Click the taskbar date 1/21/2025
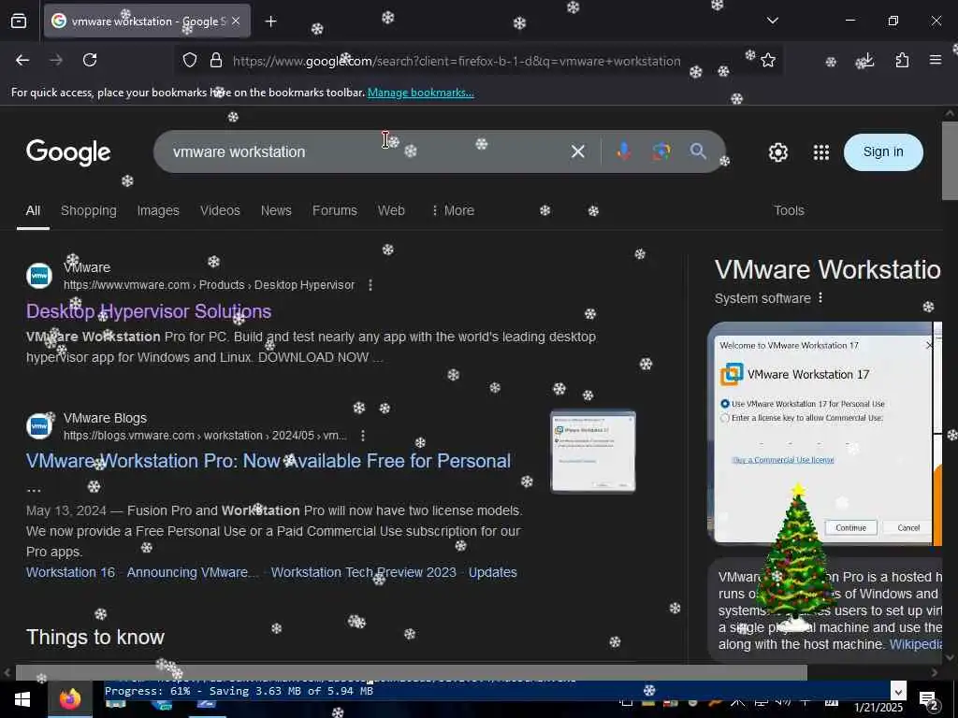958x718 pixels. point(878,708)
